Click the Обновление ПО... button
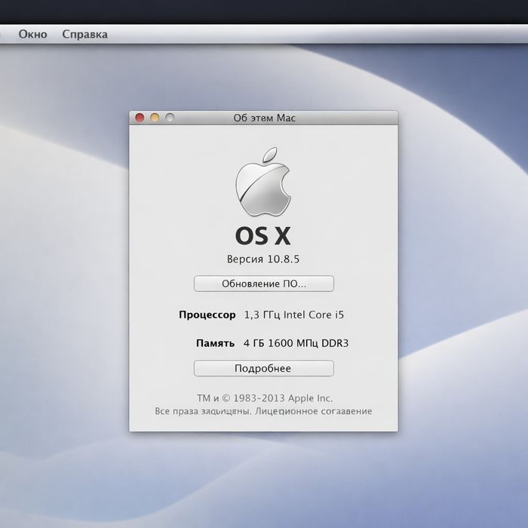The width and height of the screenshot is (528, 528). click(264, 284)
